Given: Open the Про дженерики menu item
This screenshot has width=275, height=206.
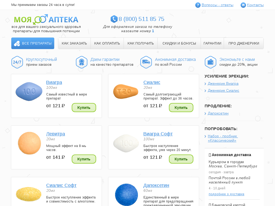Looking at the screenshot, I should [244, 43].
